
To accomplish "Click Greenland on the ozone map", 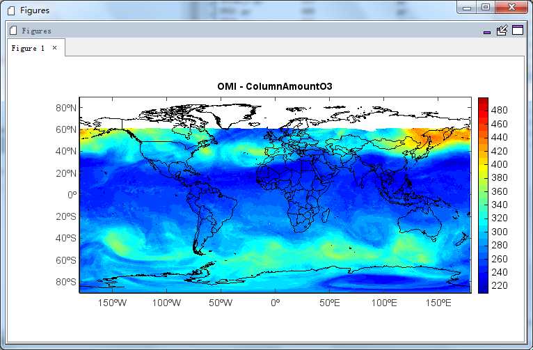I will (x=231, y=115).
